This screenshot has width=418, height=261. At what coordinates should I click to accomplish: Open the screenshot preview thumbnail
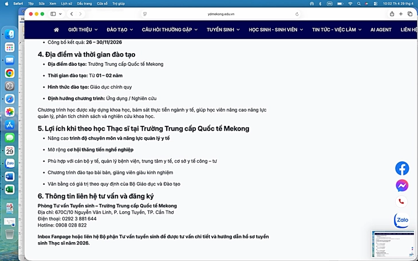click(x=393, y=244)
